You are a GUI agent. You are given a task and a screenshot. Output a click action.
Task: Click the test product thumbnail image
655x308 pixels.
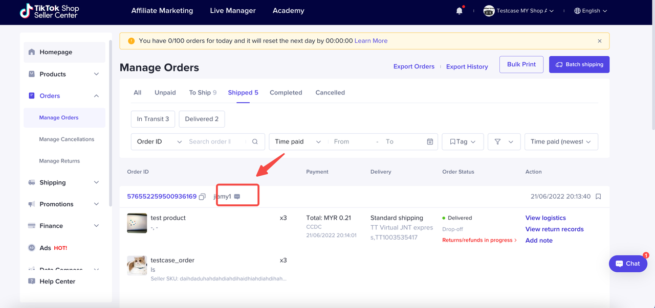click(x=137, y=223)
